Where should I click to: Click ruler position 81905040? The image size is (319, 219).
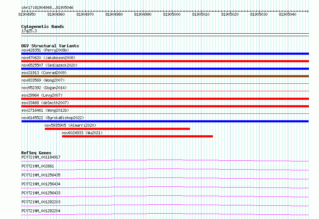(288, 14)
